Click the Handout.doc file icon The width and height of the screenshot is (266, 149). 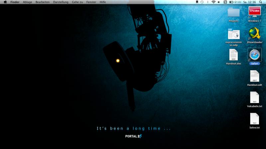point(233,55)
